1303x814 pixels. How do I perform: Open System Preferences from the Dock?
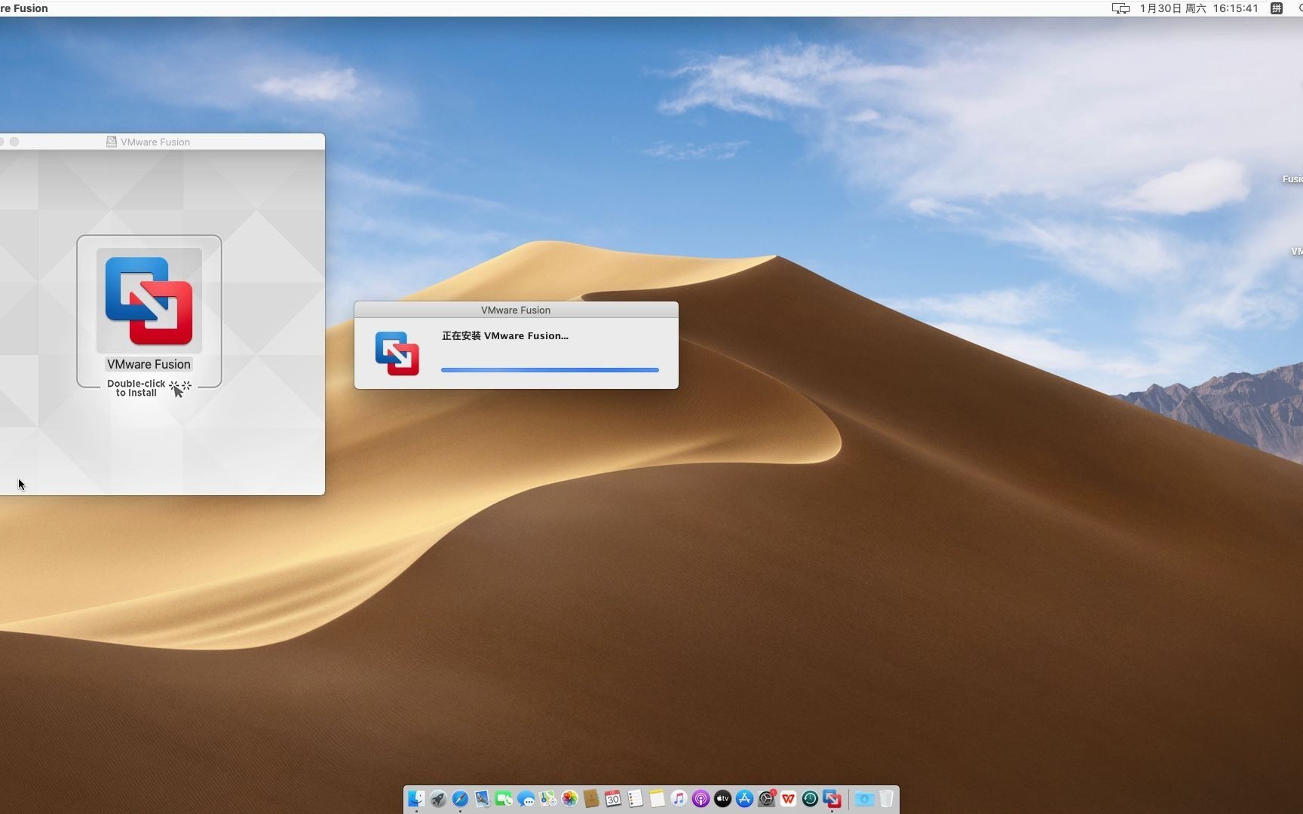766,799
